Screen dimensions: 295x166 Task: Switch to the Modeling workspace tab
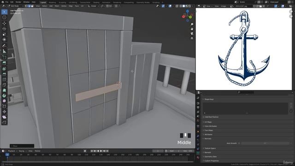pyautogui.click(x=52, y=2)
